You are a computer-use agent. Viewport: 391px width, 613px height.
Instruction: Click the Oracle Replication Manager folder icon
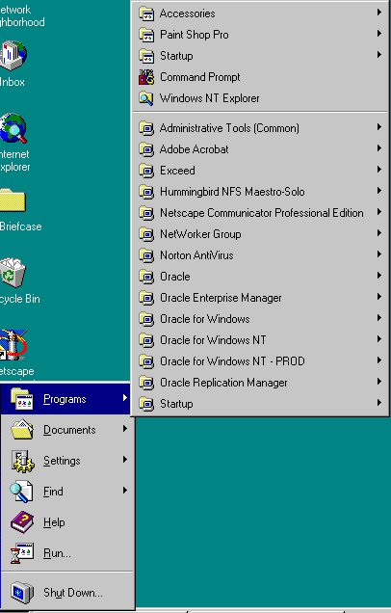click(x=146, y=383)
